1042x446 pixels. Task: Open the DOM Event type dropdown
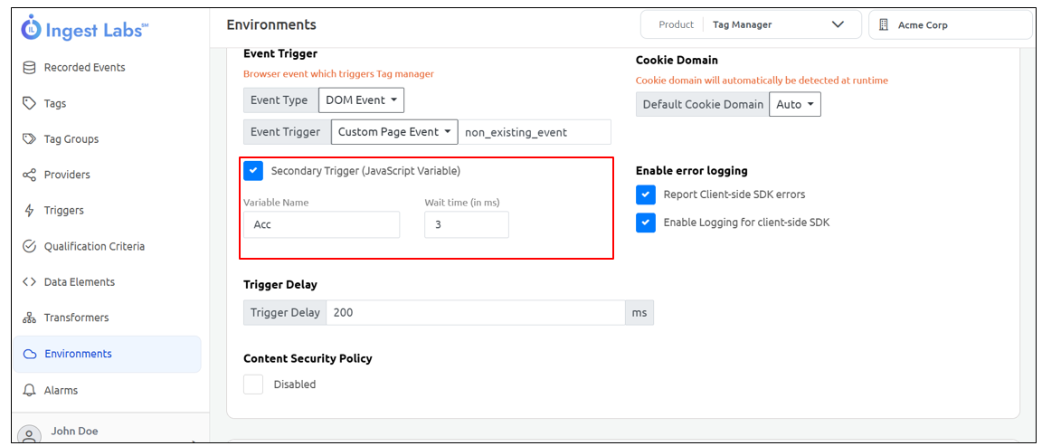pyautogui.click(x=361, y=100)
